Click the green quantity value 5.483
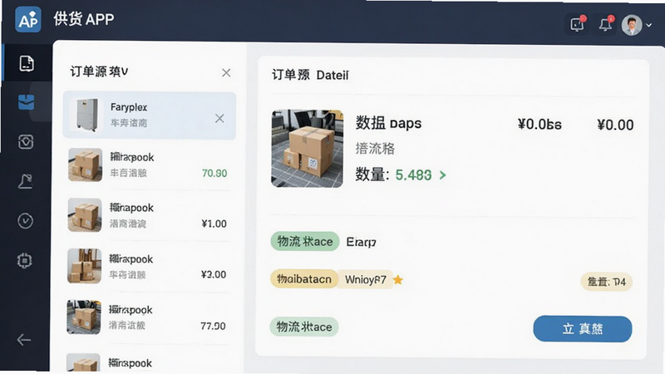 tap(413, 175)
